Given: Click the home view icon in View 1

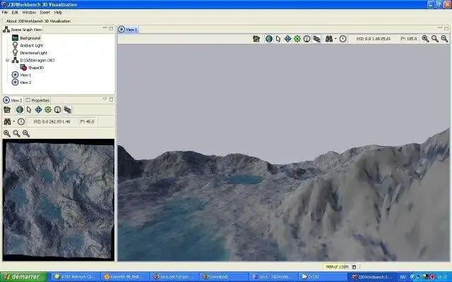Looking at the screenshot, I should pos(256,39).
